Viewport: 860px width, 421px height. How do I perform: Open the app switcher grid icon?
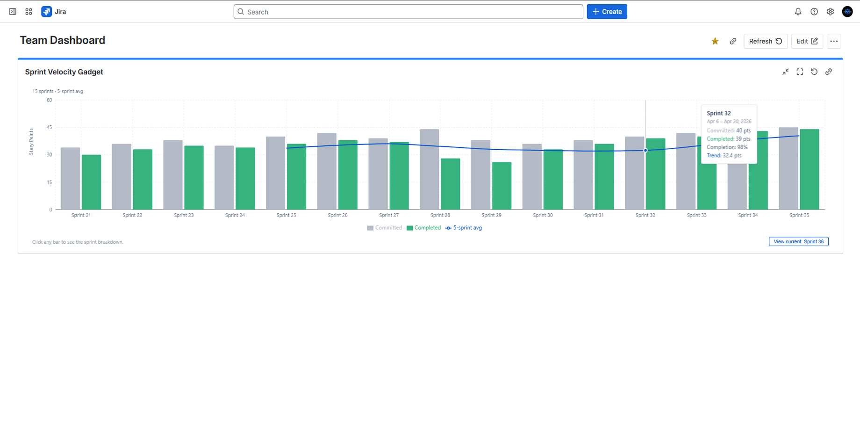coord(29,11)
